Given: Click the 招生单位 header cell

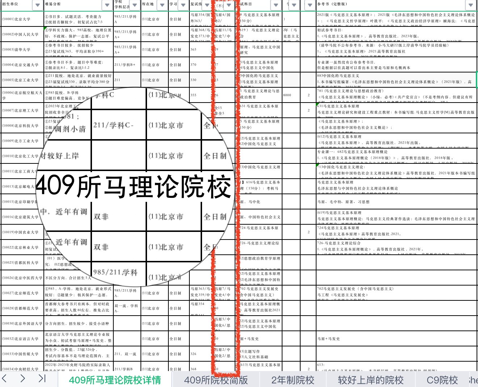Looking at the screenshot, I should [x=22, y=5].
